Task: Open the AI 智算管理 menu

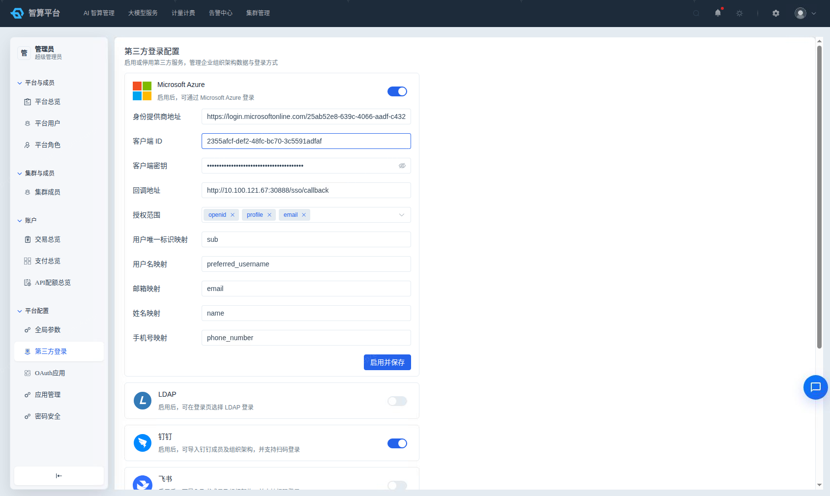Action: point(99,13)
